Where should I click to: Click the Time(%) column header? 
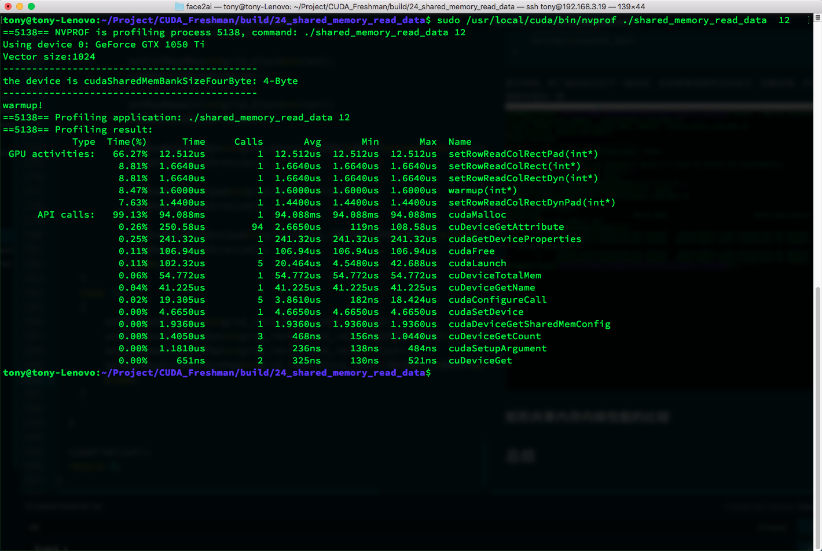click(127, 142)
